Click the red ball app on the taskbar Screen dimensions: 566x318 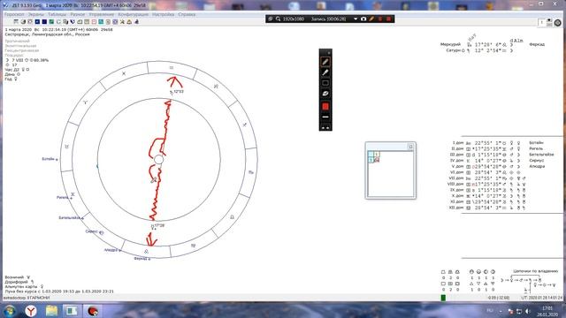tap(93, 310)
